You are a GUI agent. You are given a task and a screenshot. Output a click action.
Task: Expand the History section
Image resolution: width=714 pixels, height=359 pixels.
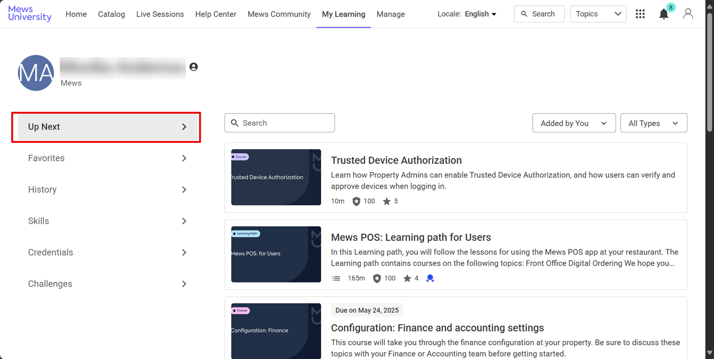[108, 190]
